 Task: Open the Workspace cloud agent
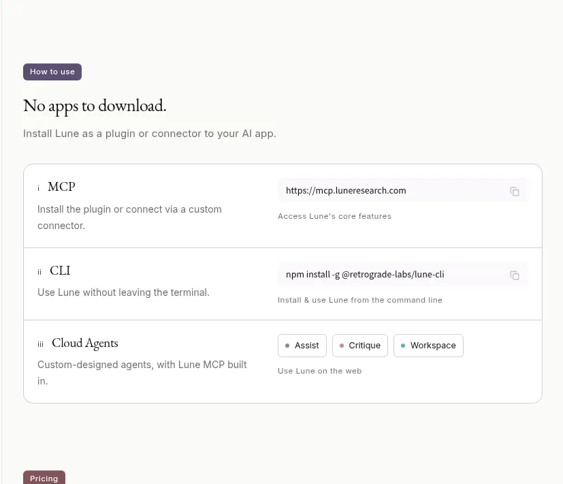428,346
